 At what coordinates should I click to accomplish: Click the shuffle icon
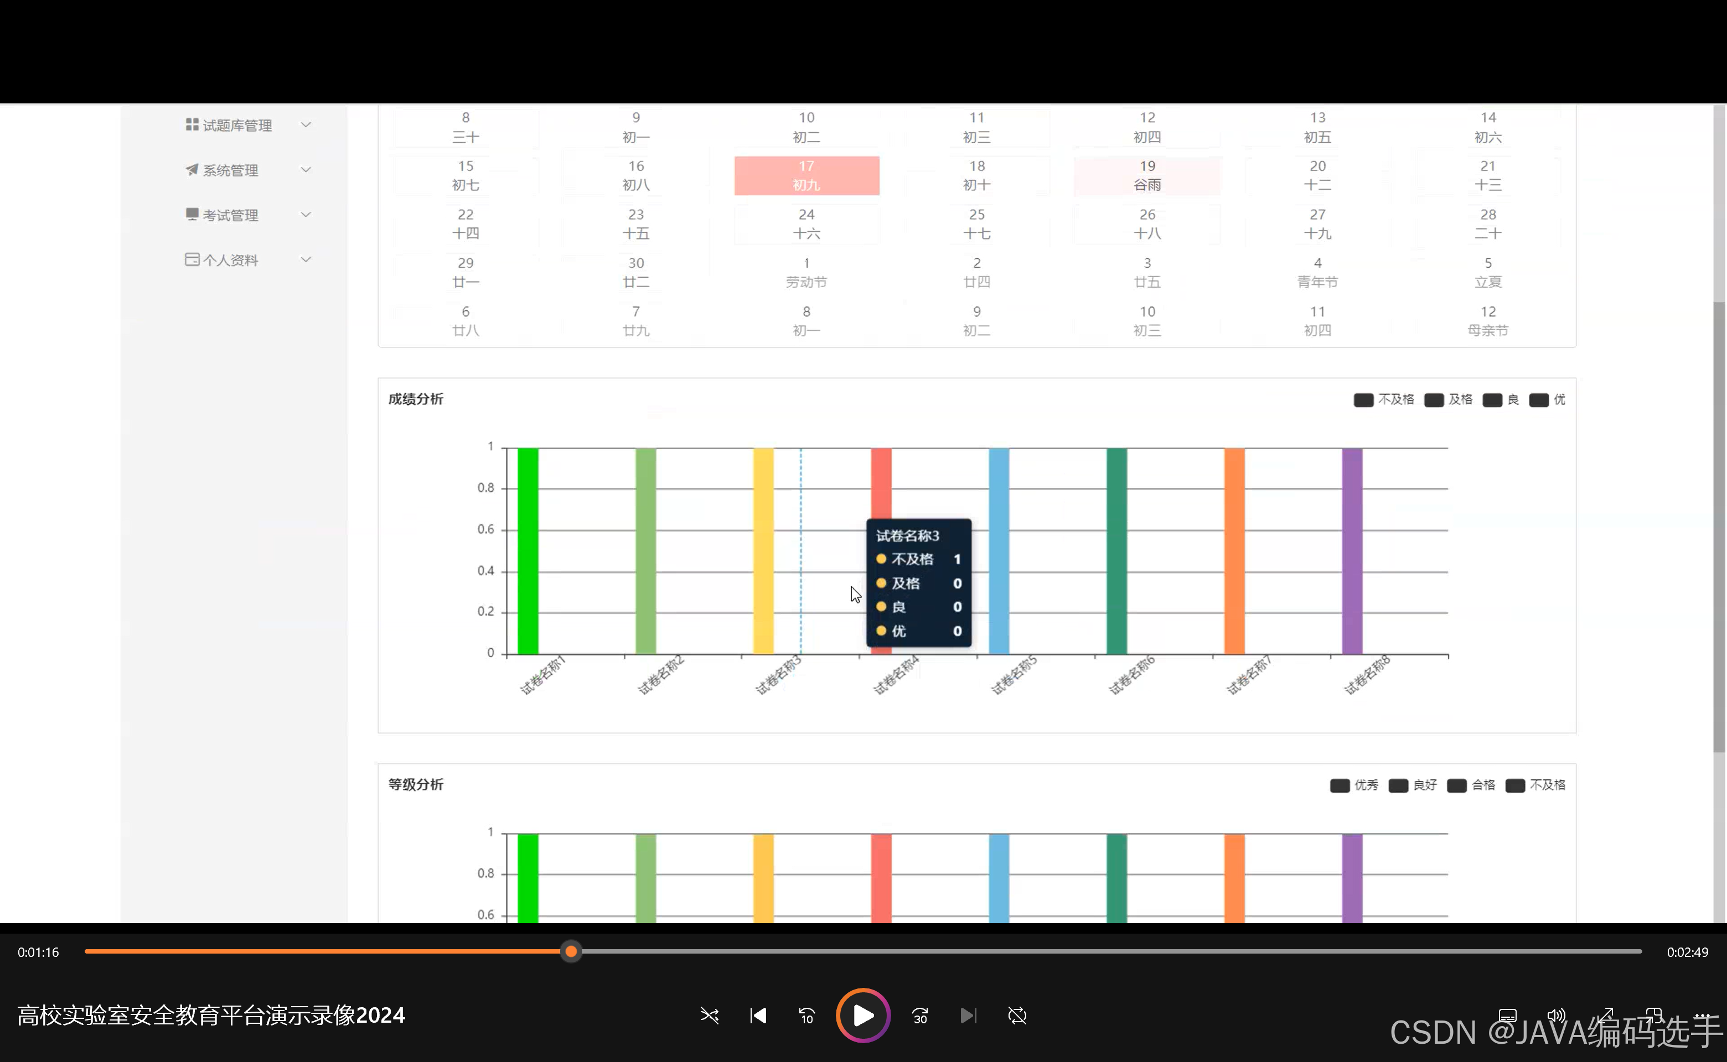pos(709,1016)
